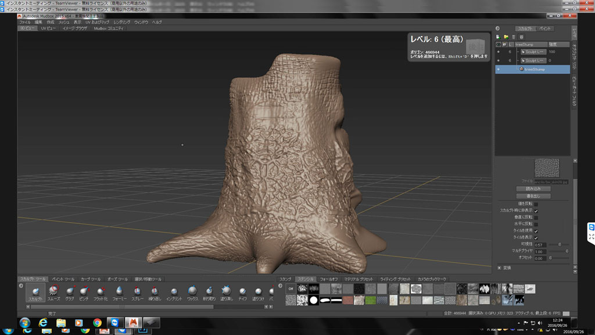
Task: Click the view cube in the viewport
Action: point(475,46)
